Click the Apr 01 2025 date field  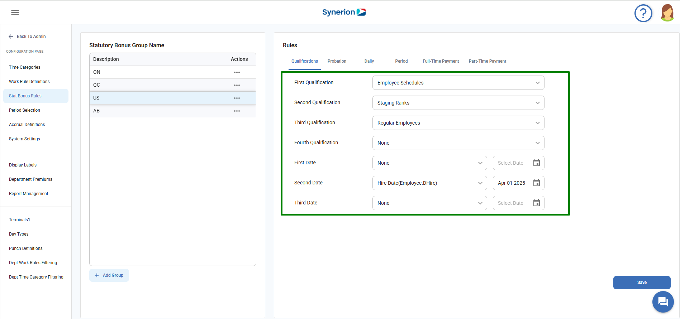coord(519,183)
